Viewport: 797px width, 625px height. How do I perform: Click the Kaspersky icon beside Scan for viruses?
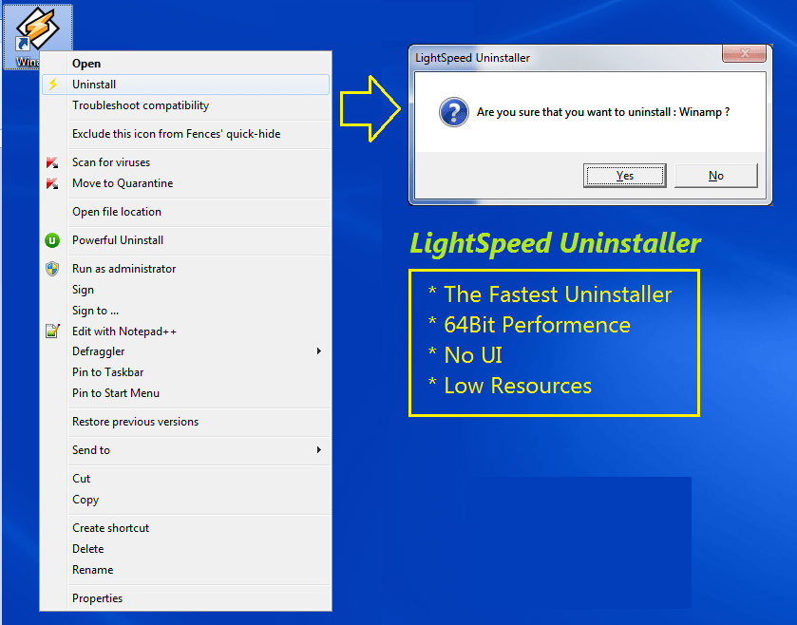[52, 162]
